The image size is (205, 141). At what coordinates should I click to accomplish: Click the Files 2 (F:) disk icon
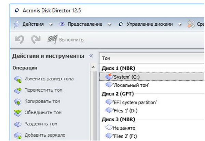pos(109,136)
